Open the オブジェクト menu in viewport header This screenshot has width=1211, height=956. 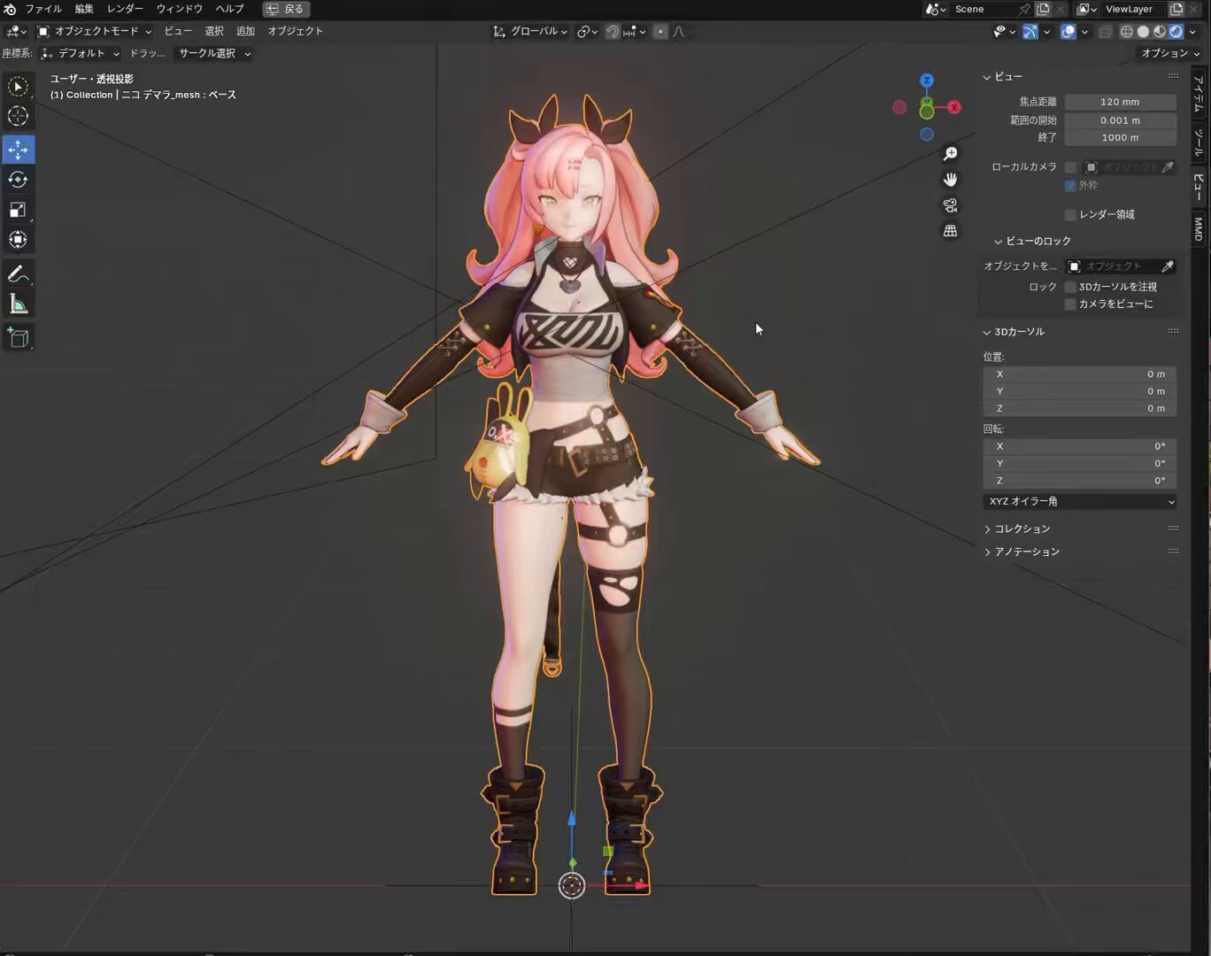tap(295, 31)
